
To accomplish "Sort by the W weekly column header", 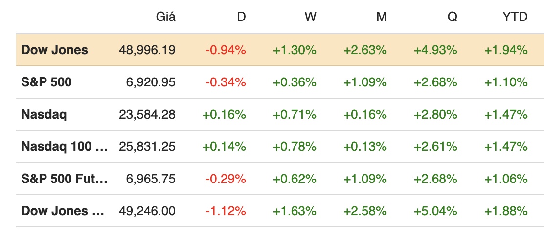I will pos(310,17).
